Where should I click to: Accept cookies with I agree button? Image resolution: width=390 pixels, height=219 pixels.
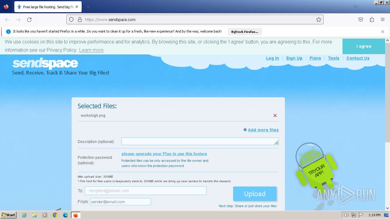click(364, 46)
